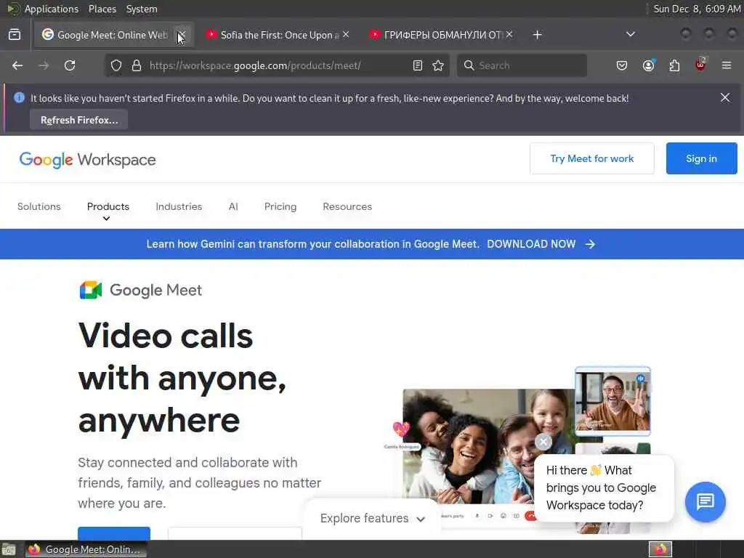Click the clock in the top panel
The image size is (744, 558).
click(697, 9)
